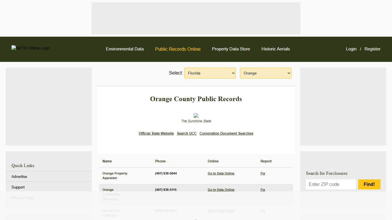Open Corporation Document Searches
Image resolution: width=392 pixels, height=220 pixels.
(226, 133)
